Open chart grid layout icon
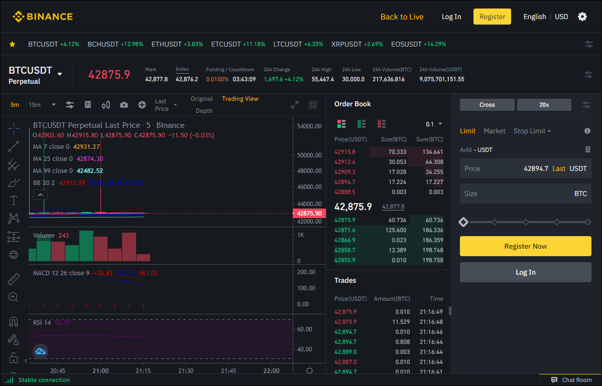 313,105
